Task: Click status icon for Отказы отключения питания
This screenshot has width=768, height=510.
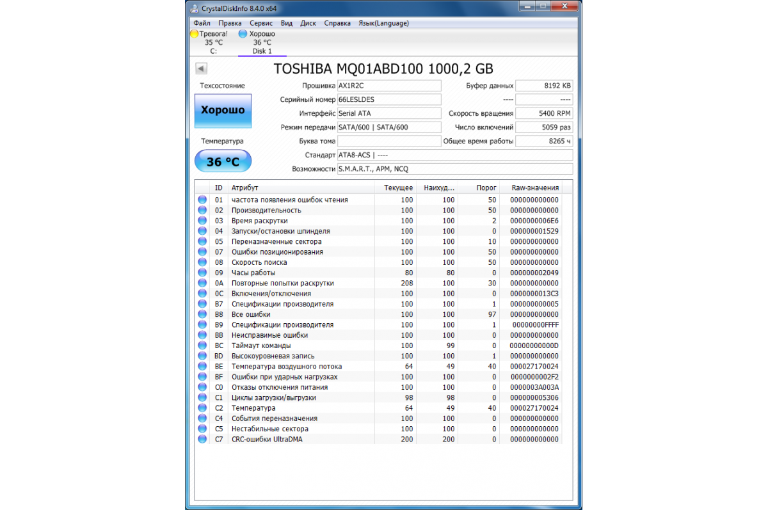Action: coord(202,387)
